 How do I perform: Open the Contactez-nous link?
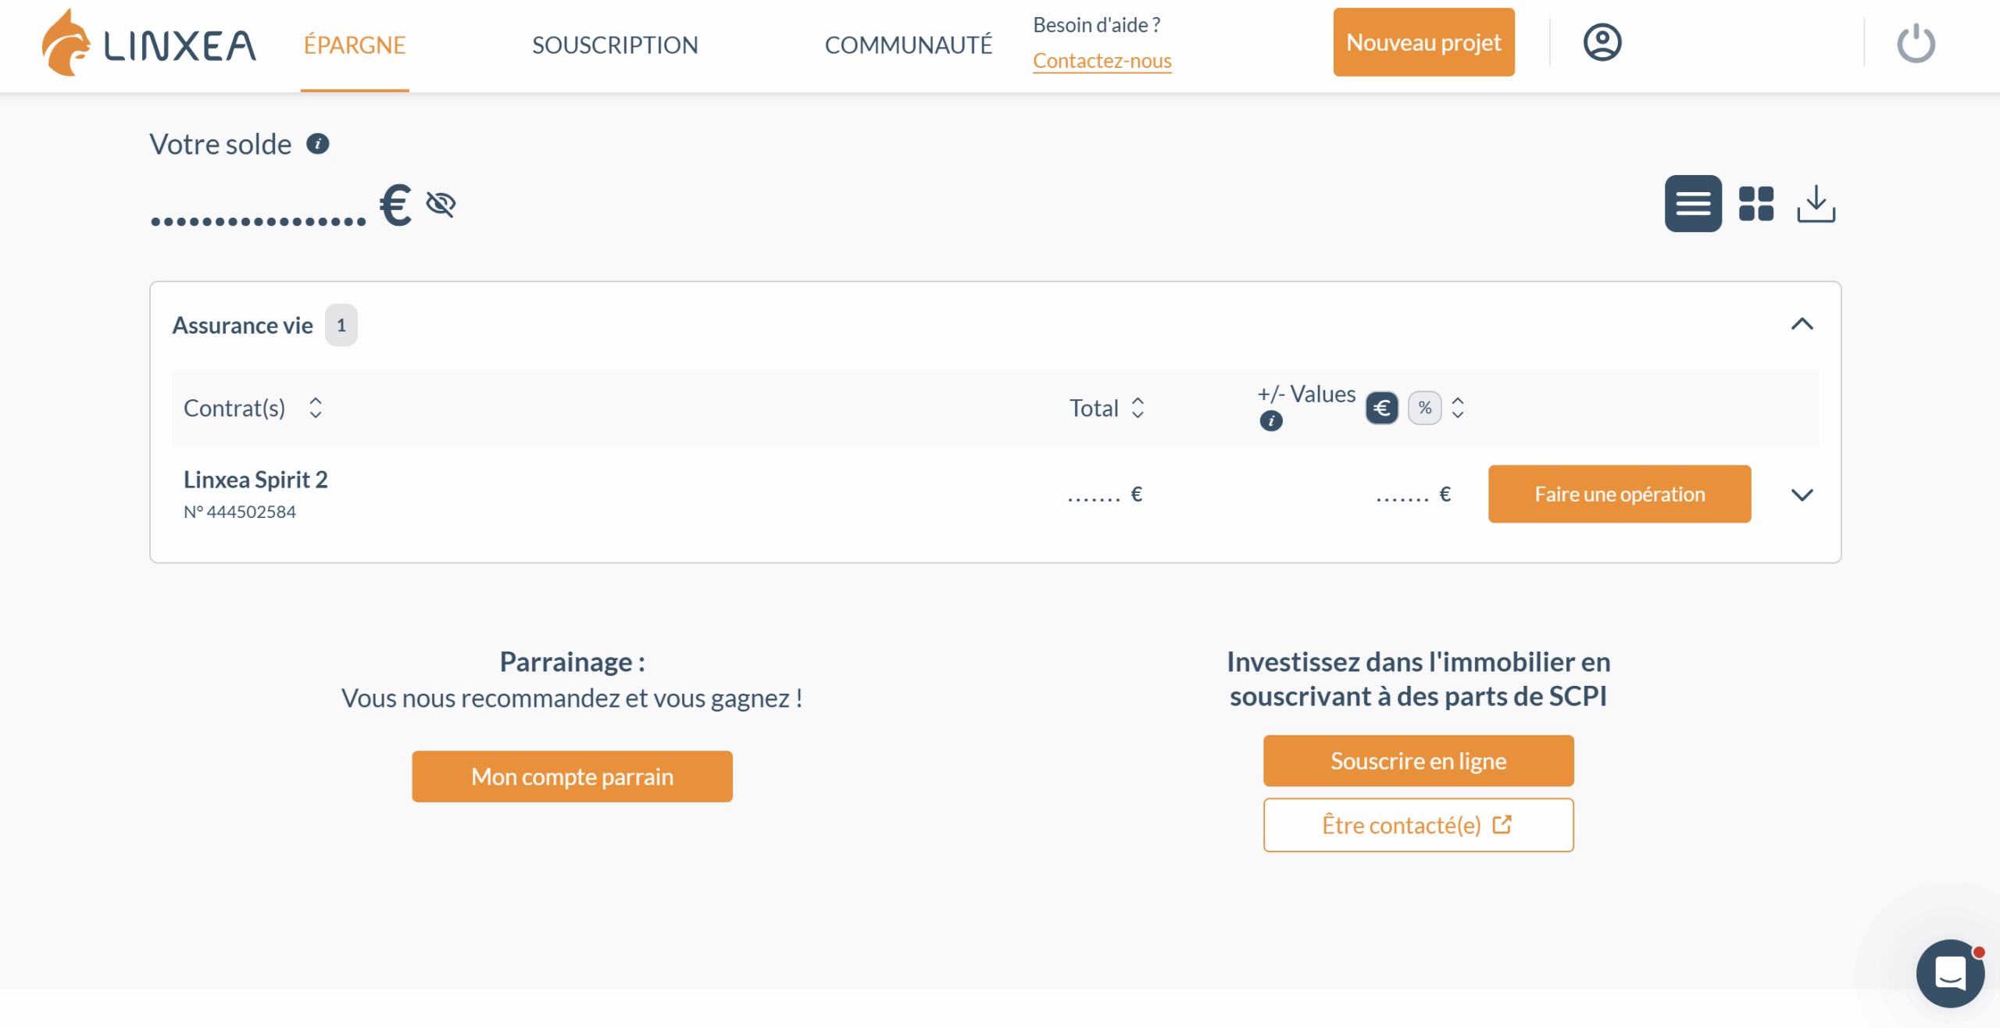(x=1102, y=60)
